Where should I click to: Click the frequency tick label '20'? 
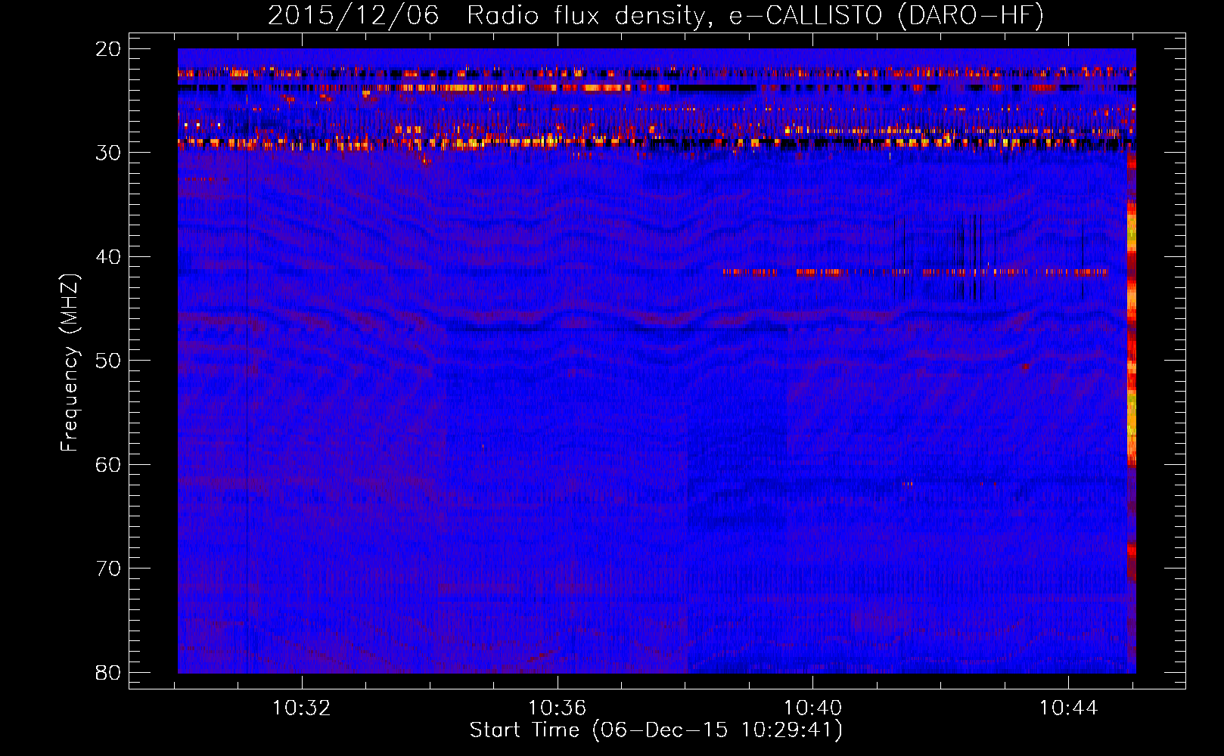109,49
